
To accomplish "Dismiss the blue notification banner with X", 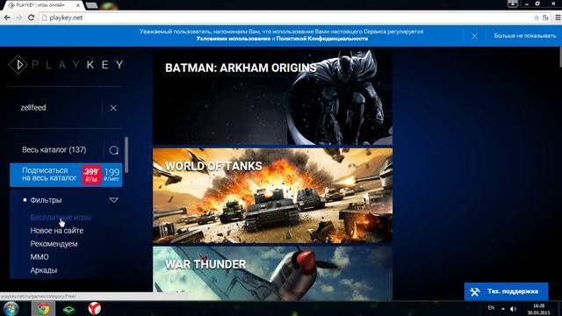I will point(474,36).
